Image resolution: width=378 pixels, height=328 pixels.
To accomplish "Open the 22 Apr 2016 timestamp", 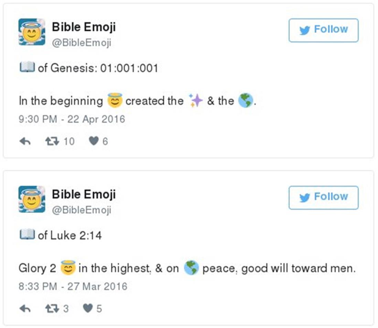I will click(x=72, y=119).
